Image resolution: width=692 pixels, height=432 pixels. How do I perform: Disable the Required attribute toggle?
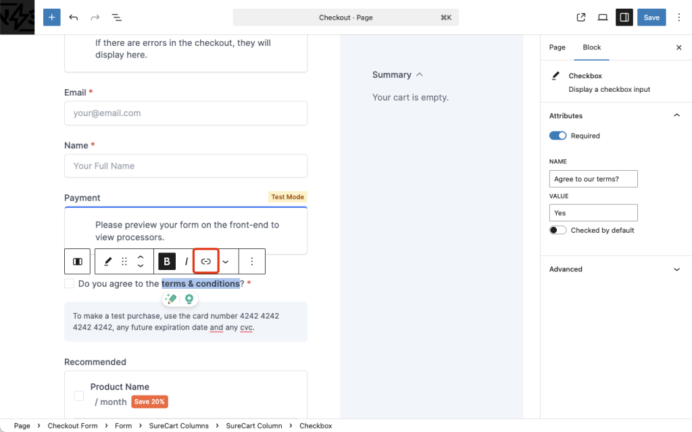pyautogui.click(x=558, y=135)
